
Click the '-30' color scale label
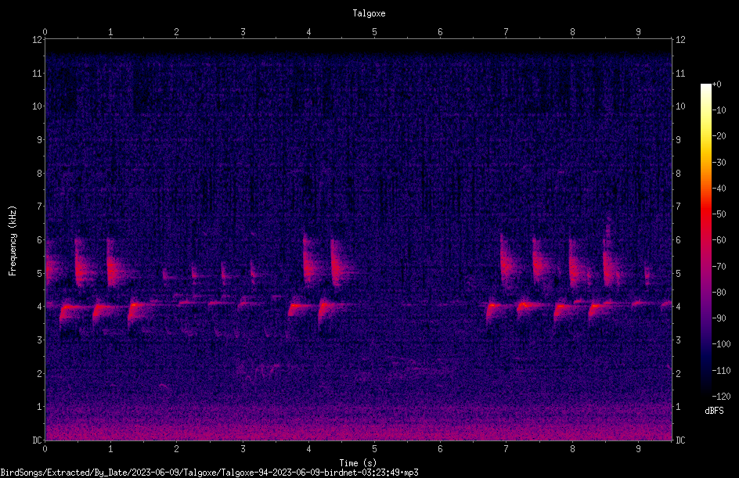[719, 163]
